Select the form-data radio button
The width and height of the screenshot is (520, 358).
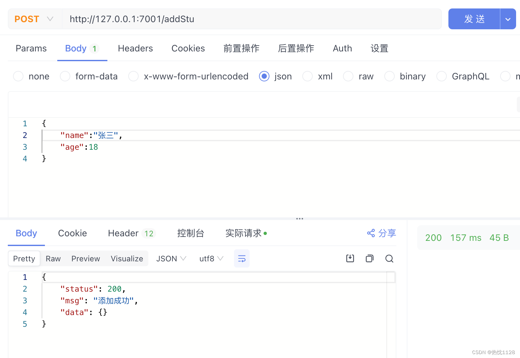[x=65, y=76]
